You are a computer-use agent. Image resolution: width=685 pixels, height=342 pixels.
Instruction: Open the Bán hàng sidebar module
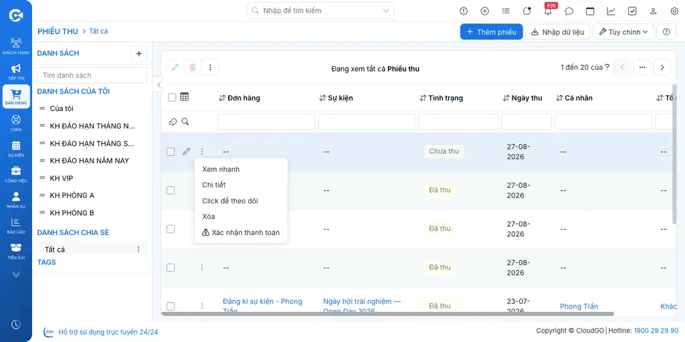[x=16, y=96]
